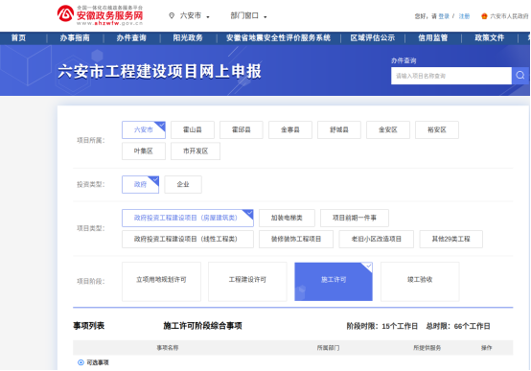Switch to 施工许可 stage
Image resolution: width=531 pixels, height=371 pixels.
334,282
